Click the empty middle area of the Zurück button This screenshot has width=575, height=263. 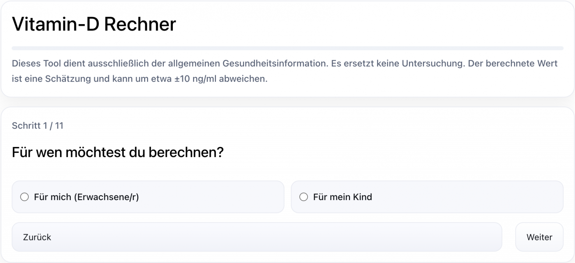pos(257,237)
